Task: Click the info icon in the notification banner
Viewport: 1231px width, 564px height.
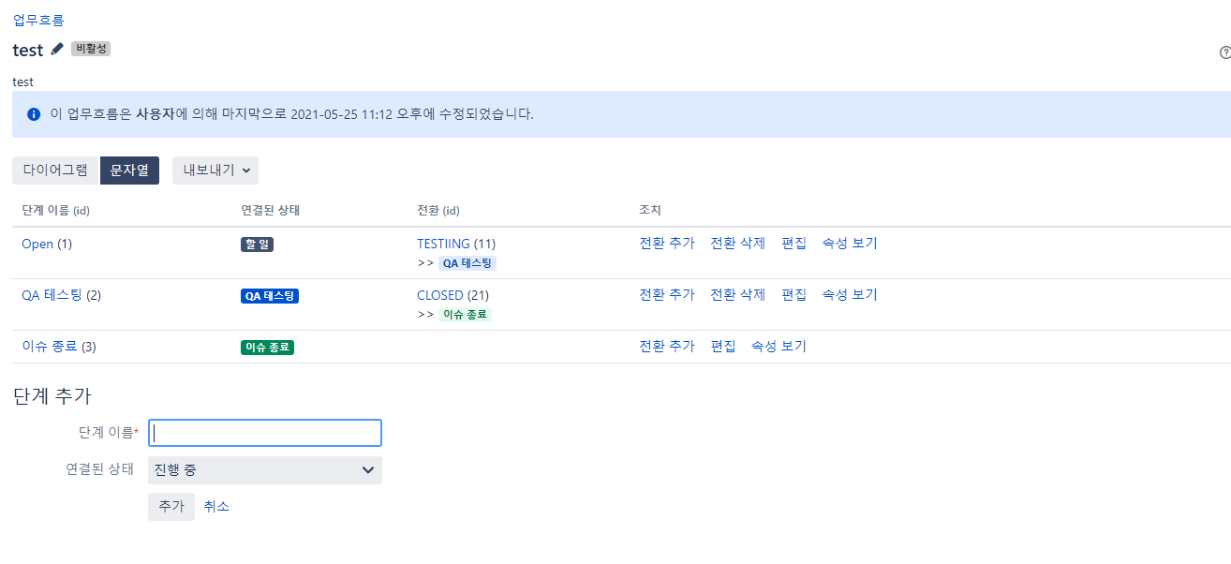Action: pos(34,111)
